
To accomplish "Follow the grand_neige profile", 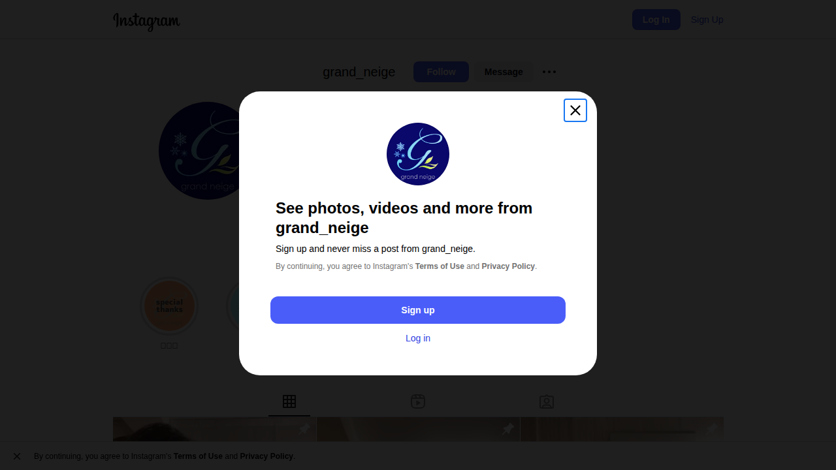I will tap(441, 72).
